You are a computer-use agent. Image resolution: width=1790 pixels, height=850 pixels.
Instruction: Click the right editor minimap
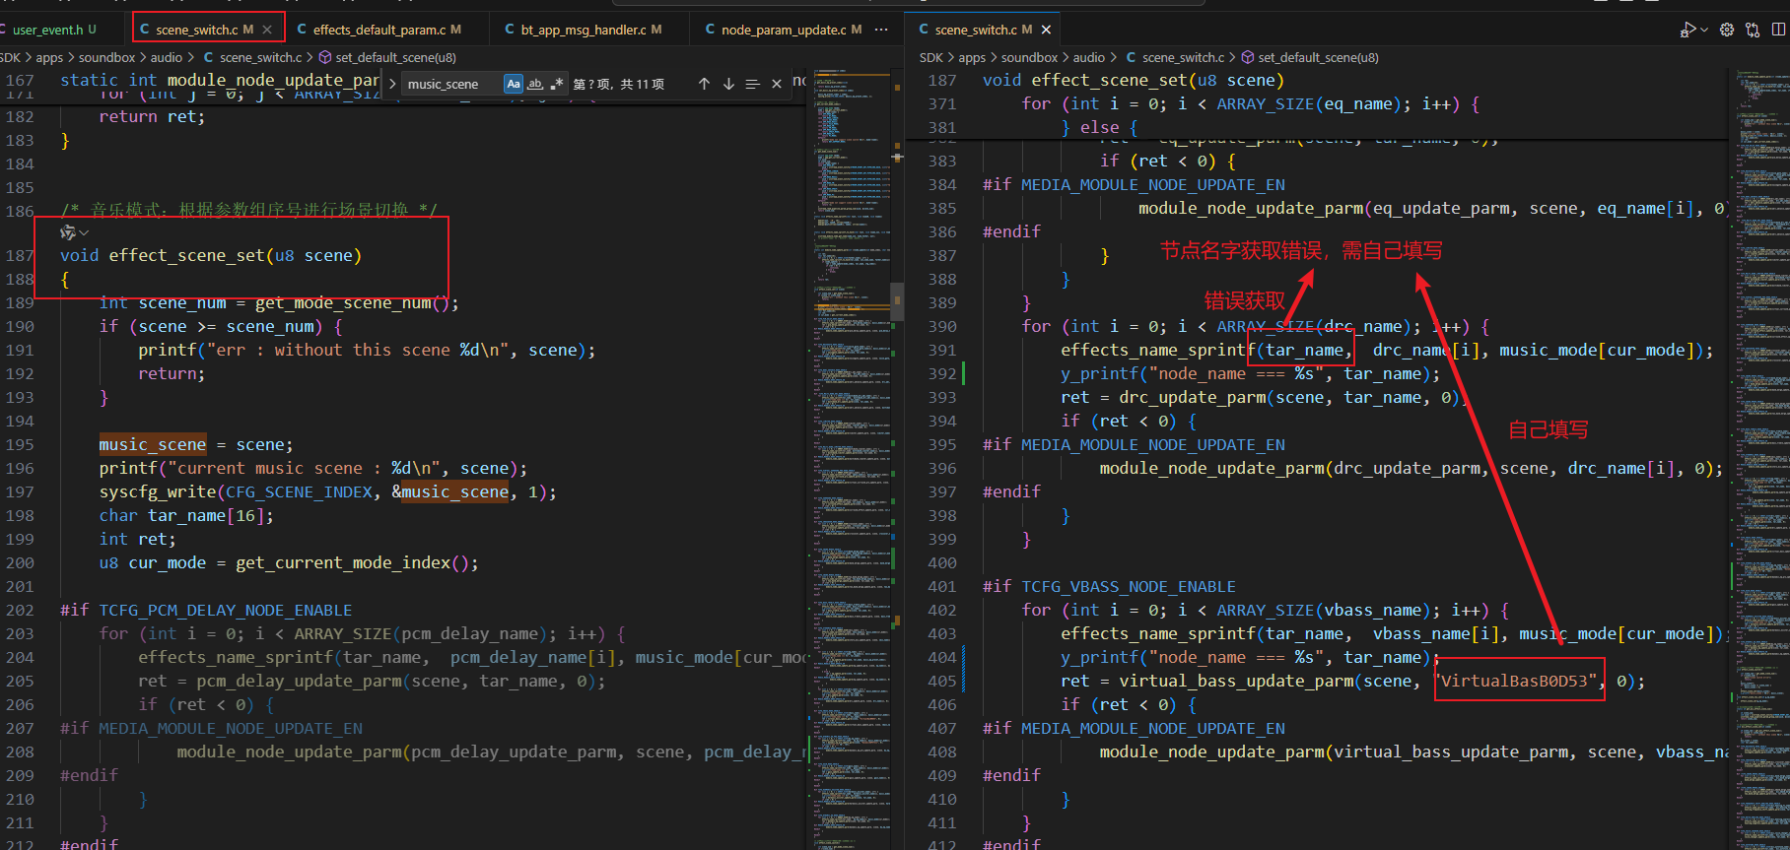(1760, 458)
